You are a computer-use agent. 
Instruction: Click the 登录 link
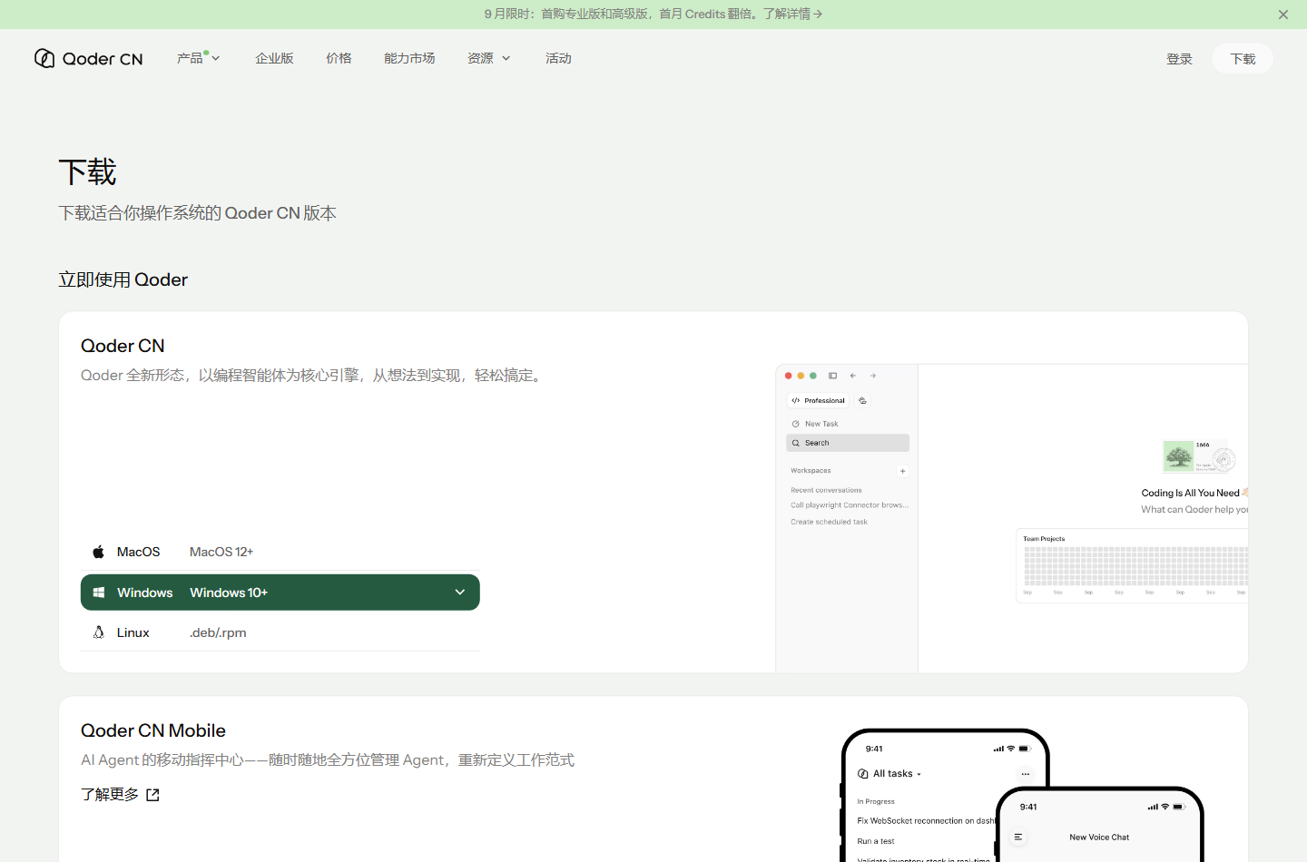pyautogui.click(x=1179, y=59)
